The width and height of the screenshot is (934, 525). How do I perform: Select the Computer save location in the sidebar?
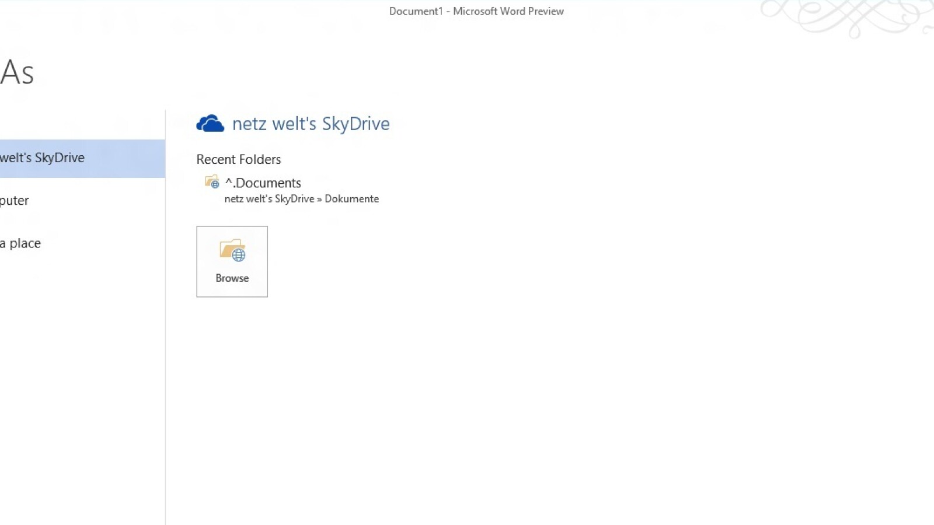point(14,200)
